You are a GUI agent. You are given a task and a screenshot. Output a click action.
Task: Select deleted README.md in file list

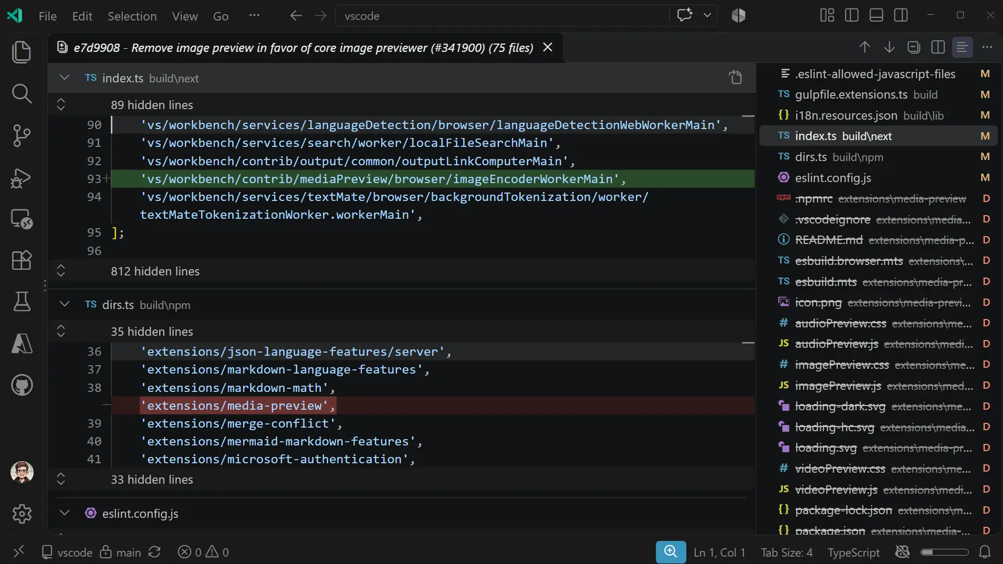pos(879,240)
